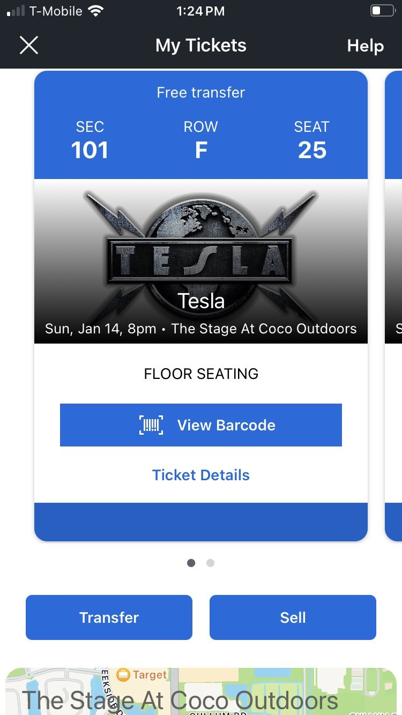Switch to the second ticket page dot
Viewport: 402px width, 715px height.
click(211, 563)
